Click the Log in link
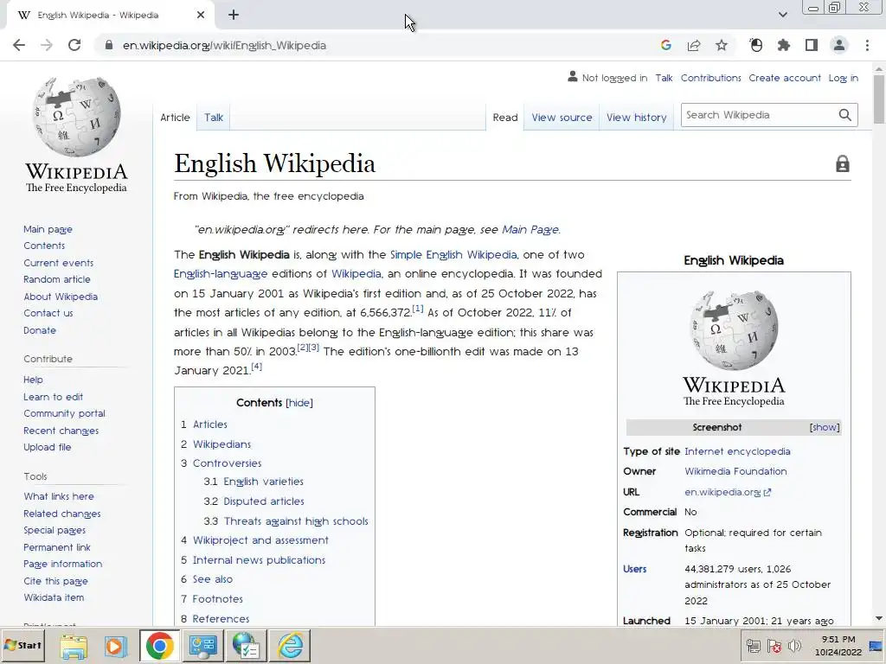Viewport: 886px width, 664px height. [843, 78]
